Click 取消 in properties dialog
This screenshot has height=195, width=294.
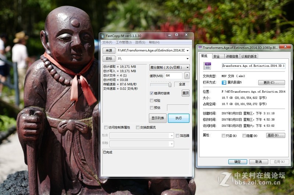tap(259, 162)
